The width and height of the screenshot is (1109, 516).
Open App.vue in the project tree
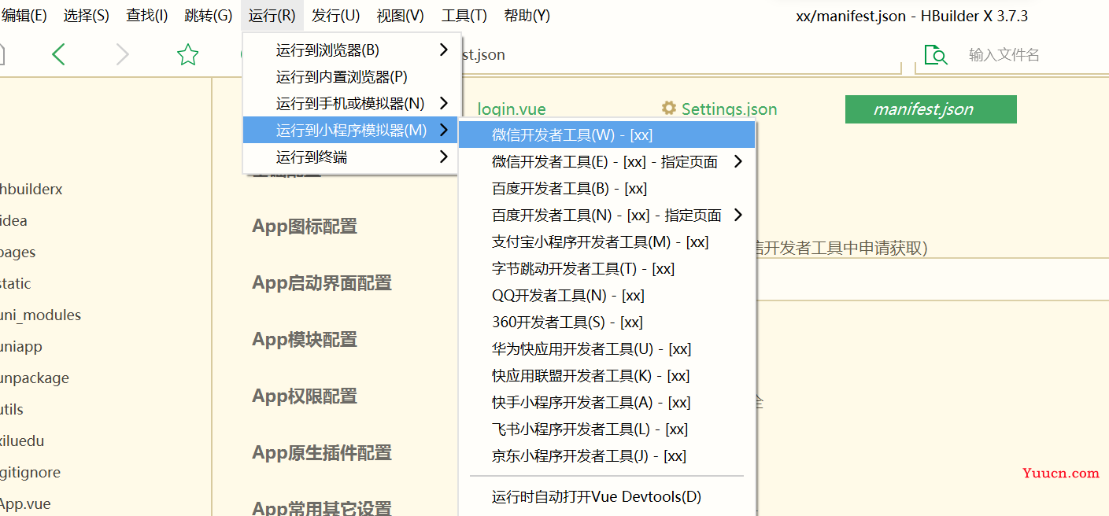tap(26, 504)
